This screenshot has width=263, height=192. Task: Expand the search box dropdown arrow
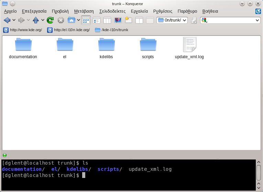tap(257, 21)
